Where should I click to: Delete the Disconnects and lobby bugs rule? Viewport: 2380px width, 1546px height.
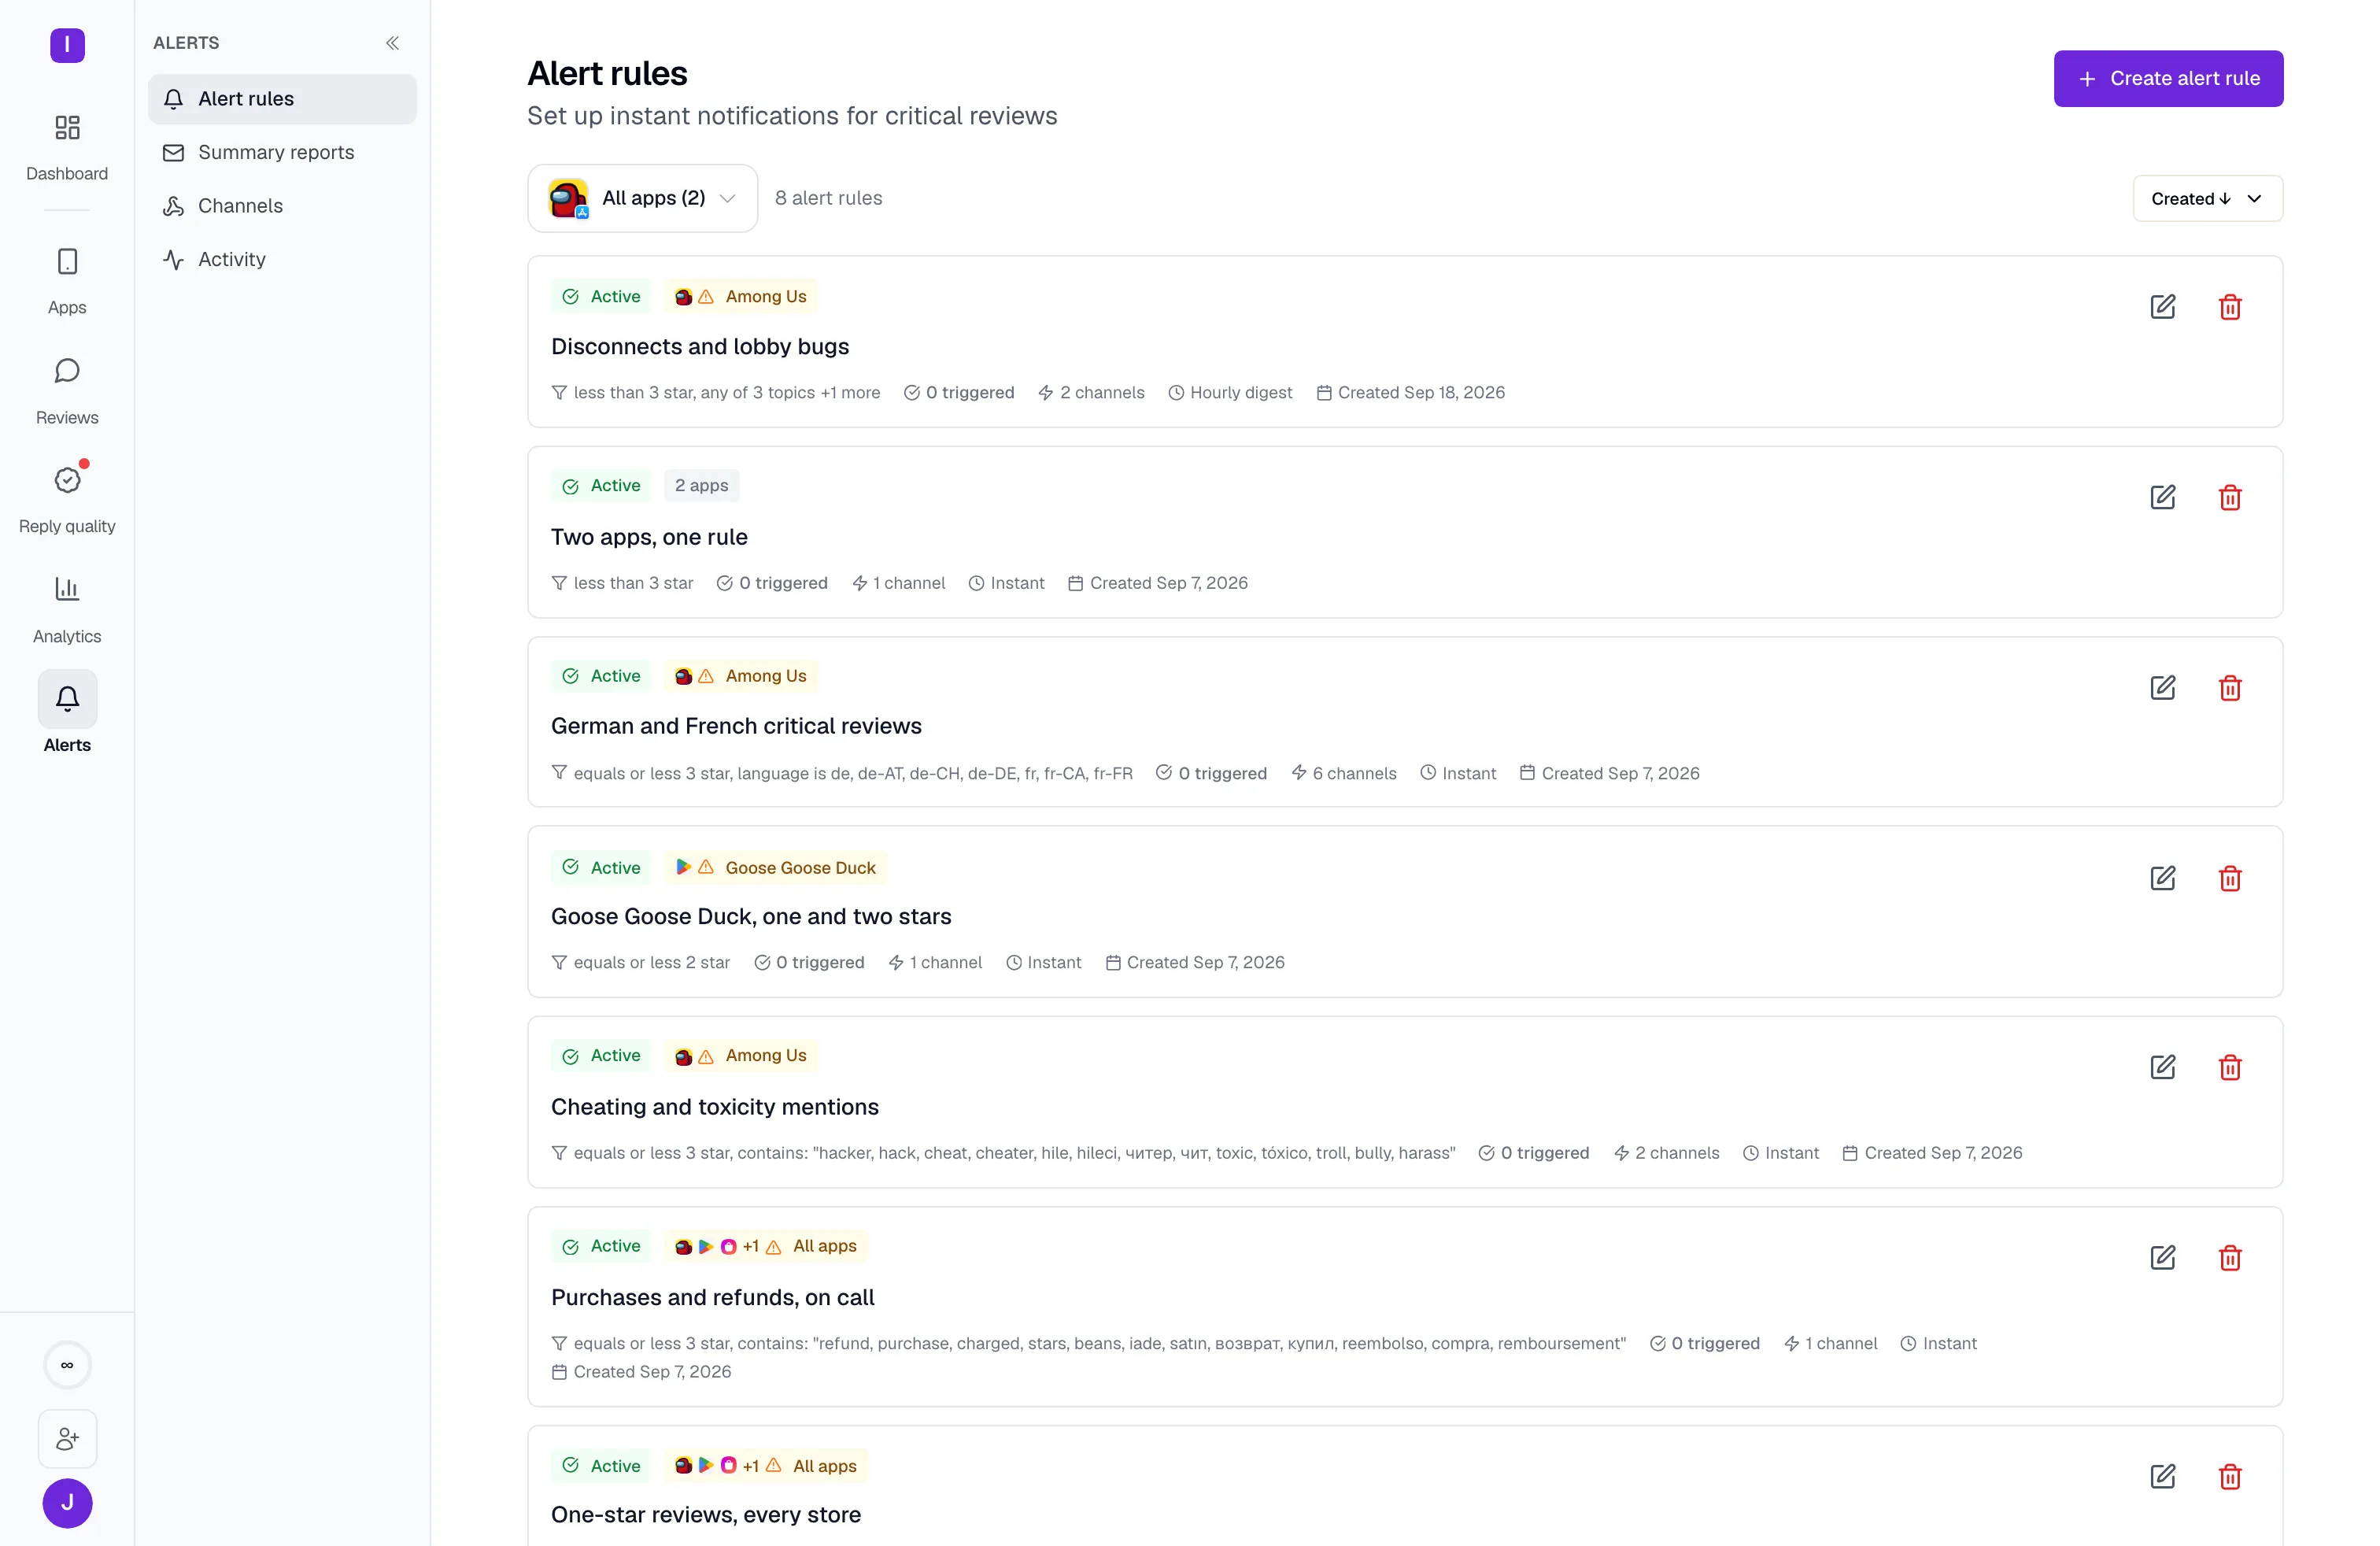pyautogui.click(x=2230, y=307)
